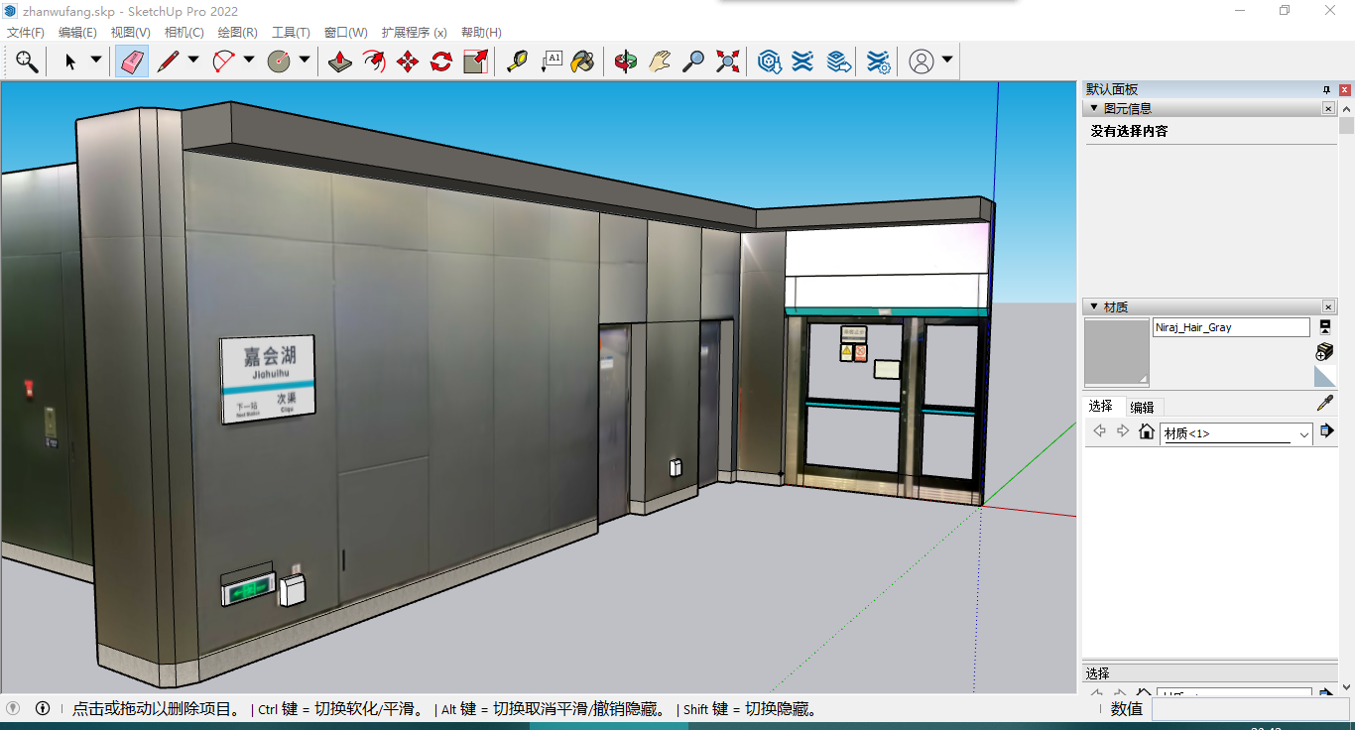Toggle pin on the 默认面板 tray

[x=1327, y=89]
